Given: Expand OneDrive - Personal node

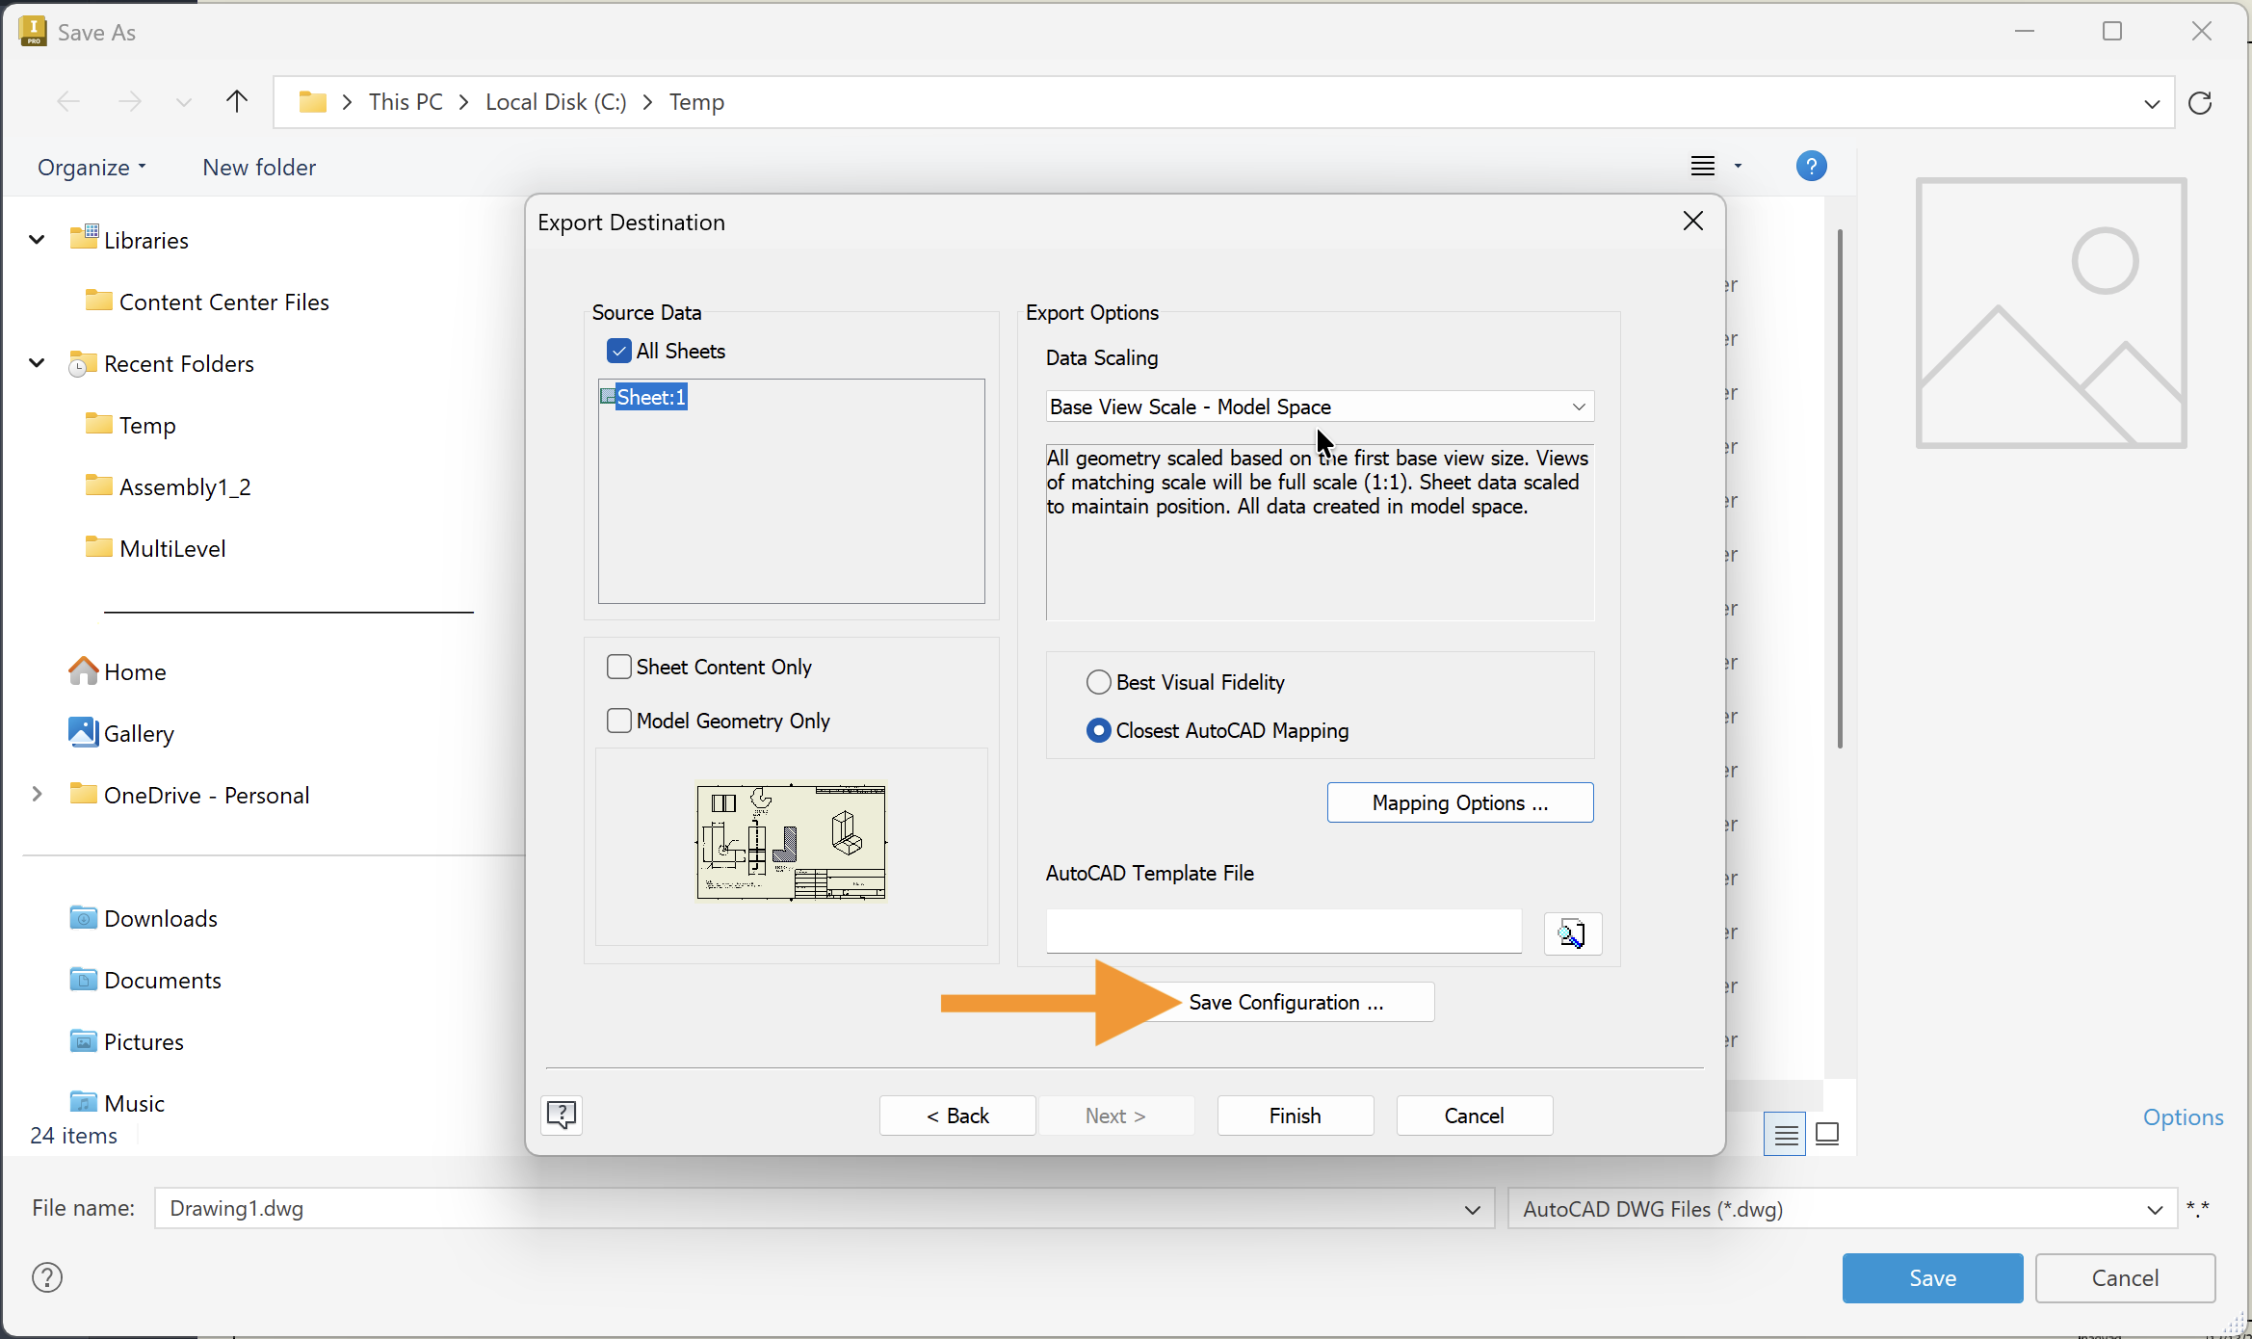Looking at the screenshot, I should click(x=37, y=795).
